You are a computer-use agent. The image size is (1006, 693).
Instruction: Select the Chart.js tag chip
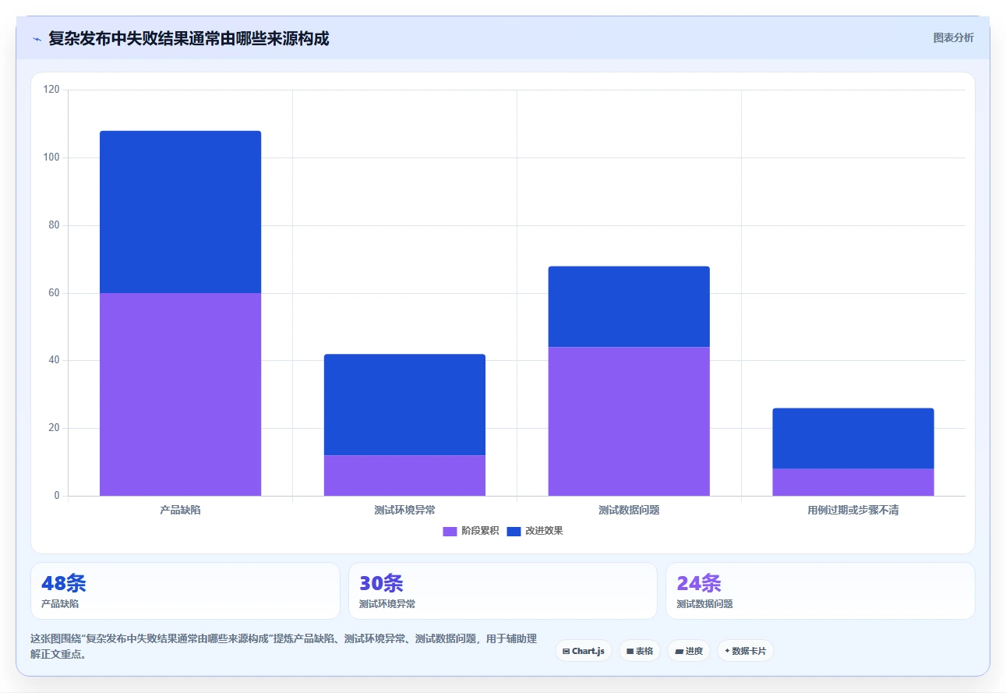tap(584, 651)
